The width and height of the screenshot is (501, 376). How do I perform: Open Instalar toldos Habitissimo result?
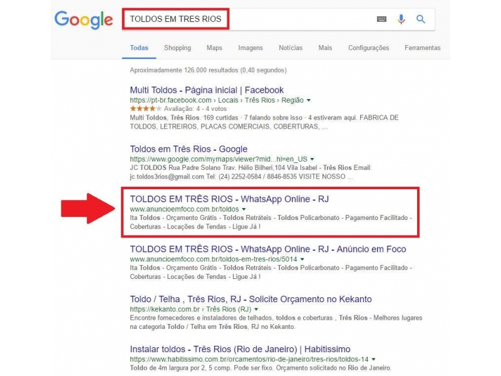(240, 349)
